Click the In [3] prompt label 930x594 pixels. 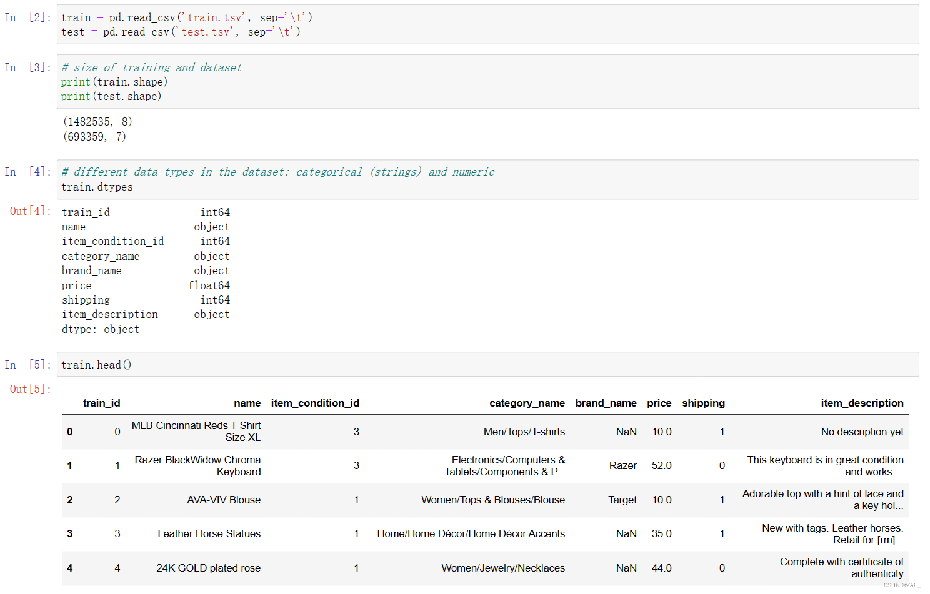pos(27,67)
